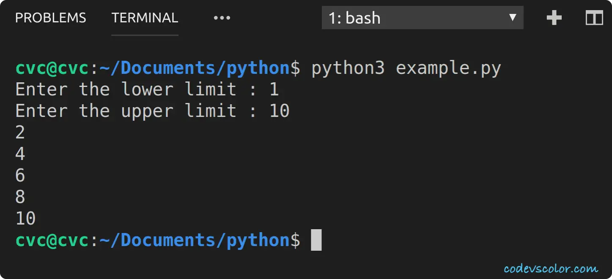
Task: Open the overflow menu next to TERMINAL tab
Action: 222,18
